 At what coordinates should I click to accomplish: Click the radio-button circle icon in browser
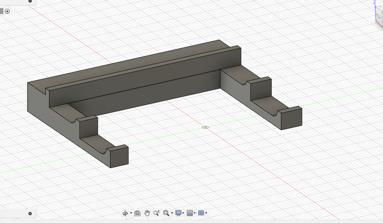[x=7, y=11]
